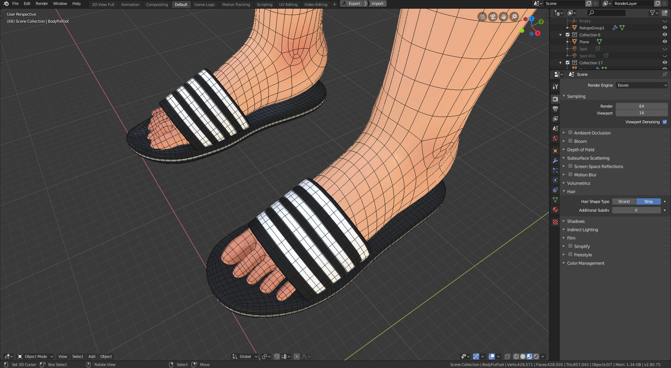
Task: Click the Export button
Action: pos(351,3)
